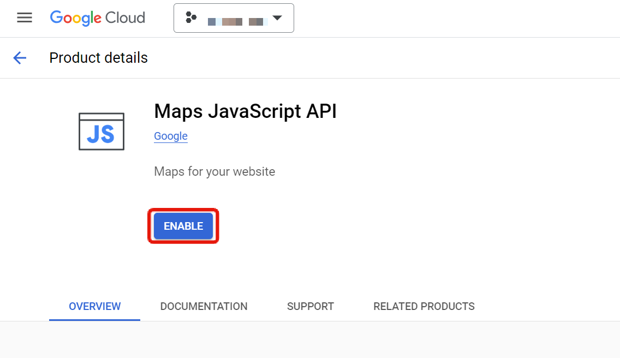The image size is (620, 358).
Task: Click the back arrow to leave Product details
Action: 20,58
